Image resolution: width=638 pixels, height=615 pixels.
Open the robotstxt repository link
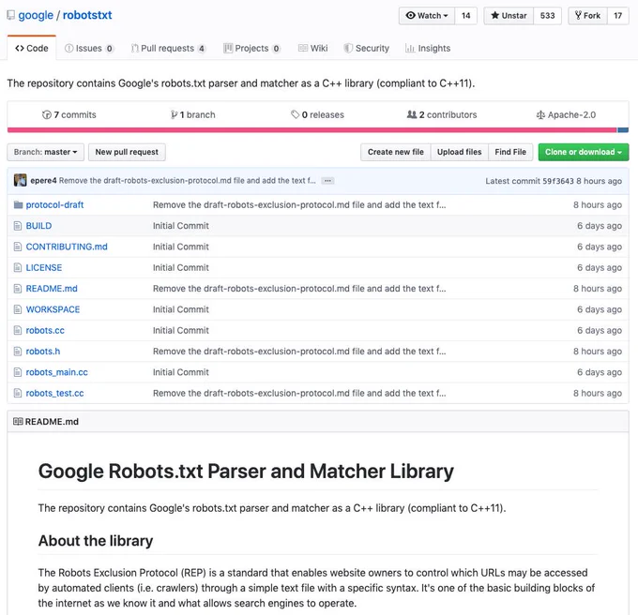87,15
